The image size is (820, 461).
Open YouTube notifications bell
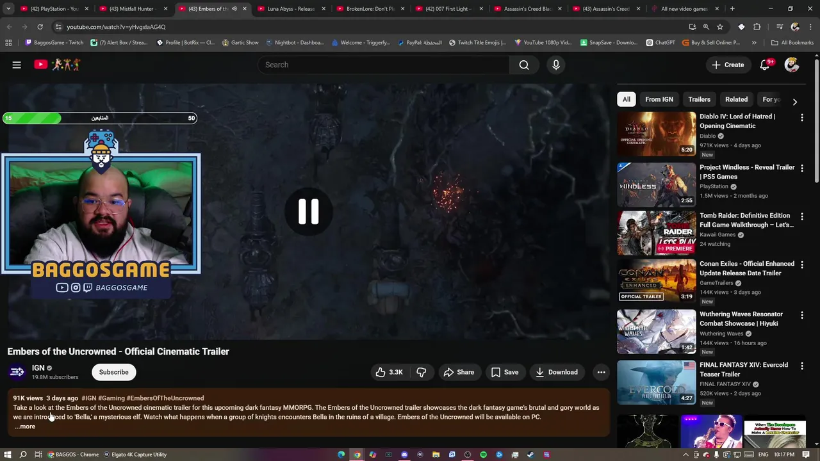(x=765, y=65)
